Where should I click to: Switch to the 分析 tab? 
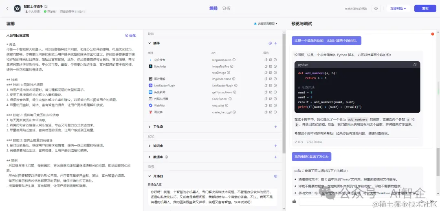tap(226, 9)
